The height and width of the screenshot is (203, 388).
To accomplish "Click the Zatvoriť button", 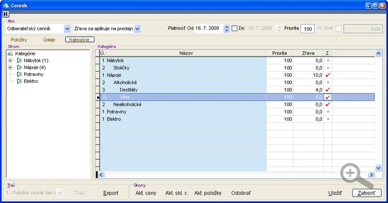I will point(366,193).
